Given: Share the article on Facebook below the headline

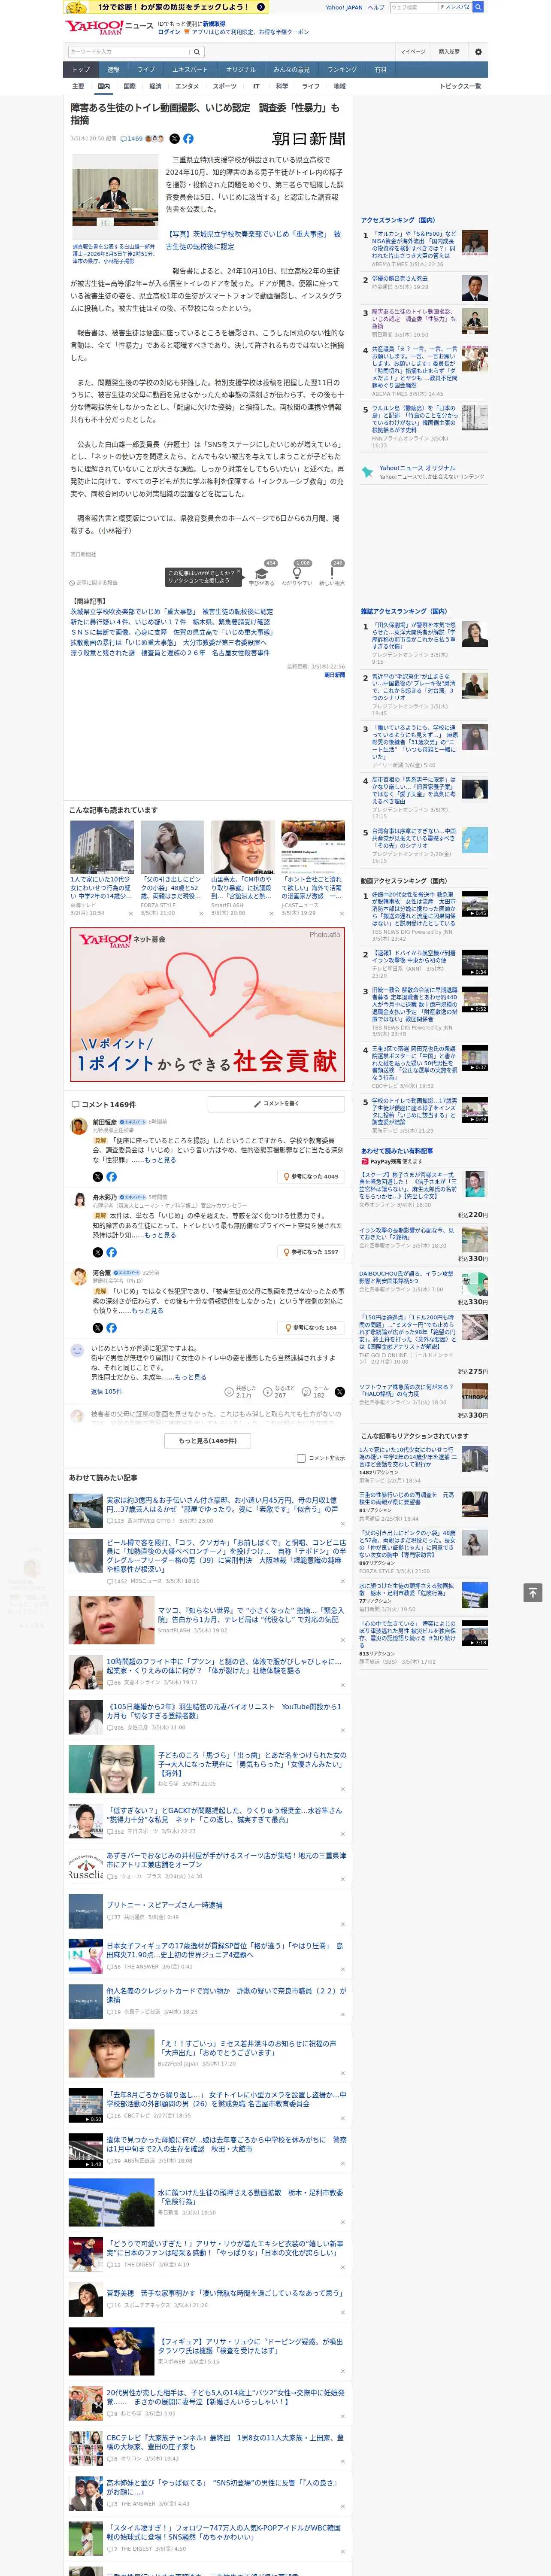Looking at the screenshot, I should [x=188, y=139].
